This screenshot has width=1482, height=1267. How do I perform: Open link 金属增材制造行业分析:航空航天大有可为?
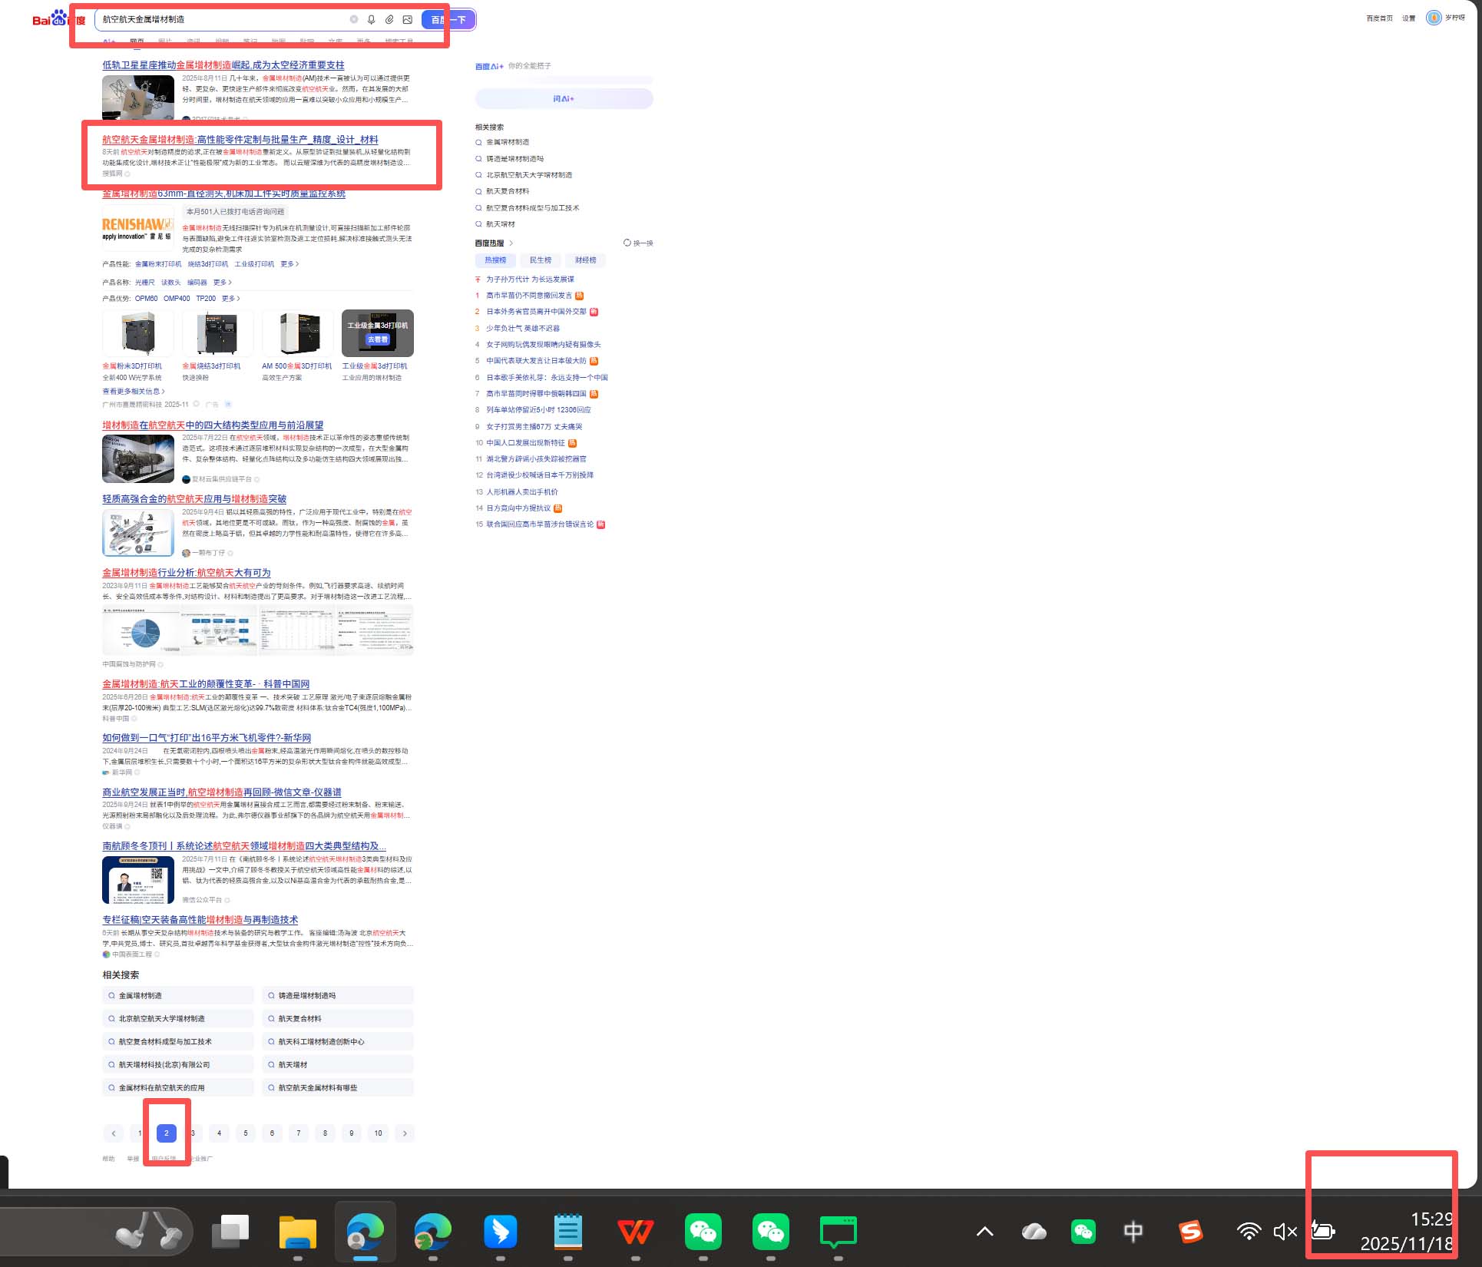[186, 573]
